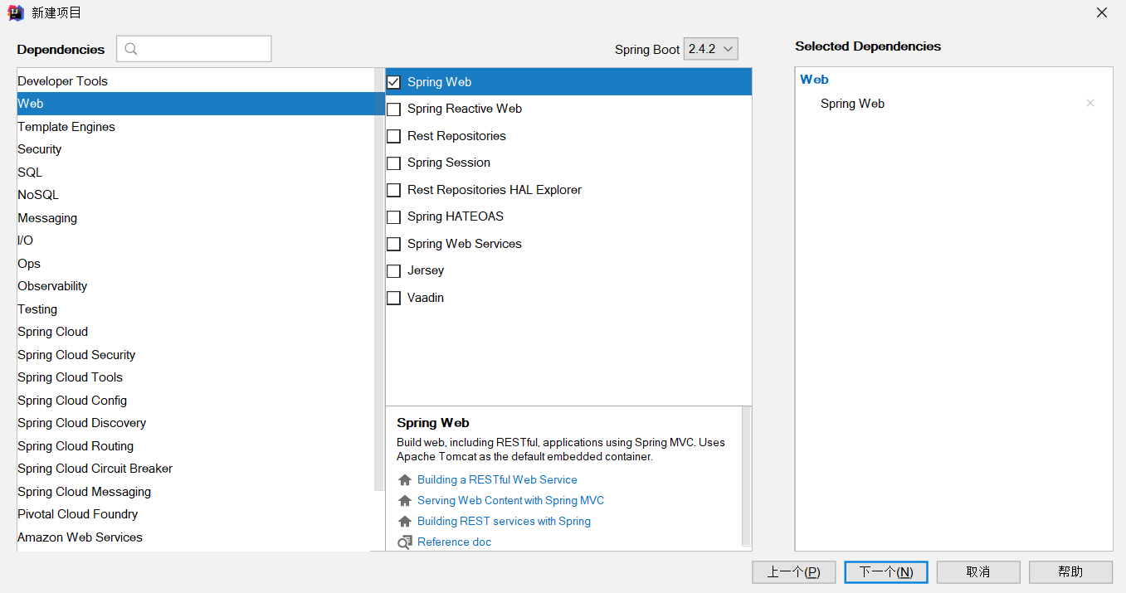Check the Rest Repositories dependency

[394, 136]
